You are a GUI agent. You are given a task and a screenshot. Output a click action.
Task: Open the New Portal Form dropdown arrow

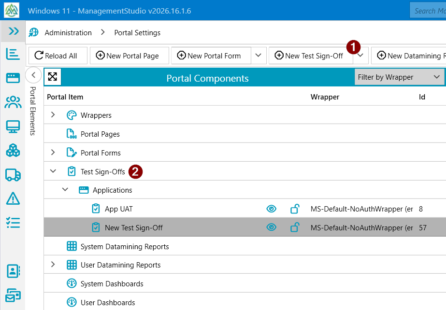click(258, 56)
